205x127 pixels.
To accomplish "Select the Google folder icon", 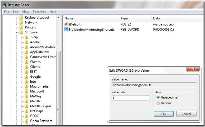I will pyautogui.click(x=26, y=77).
